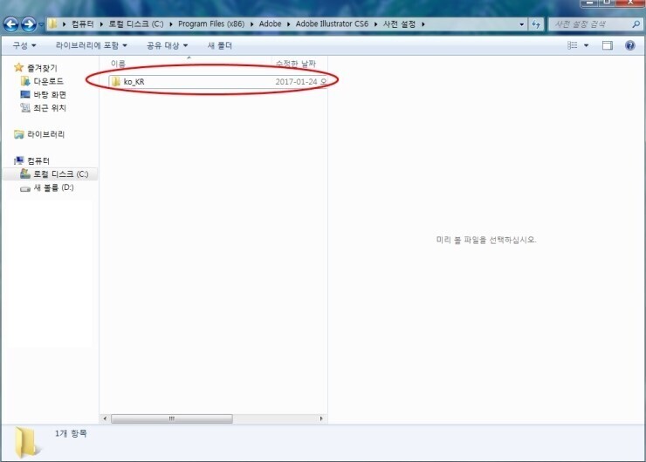Change view with the view icon
Screen dimensions: 646x462
pyautogui.click(x=573, y=45)
